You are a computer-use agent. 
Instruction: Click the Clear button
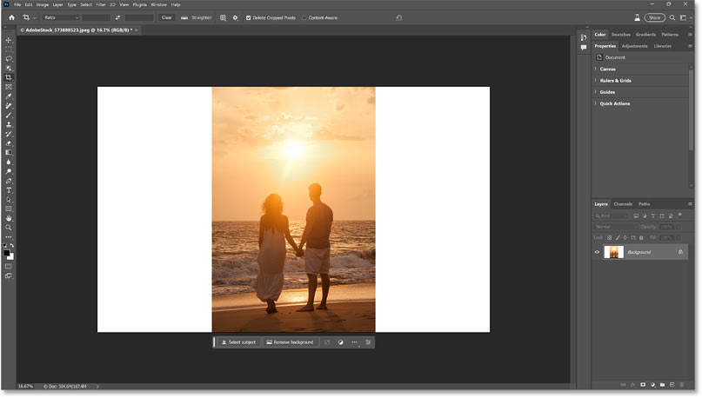[x=166, y=17]
